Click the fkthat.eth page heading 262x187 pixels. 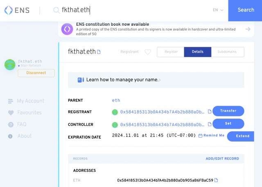pos(82,52)
